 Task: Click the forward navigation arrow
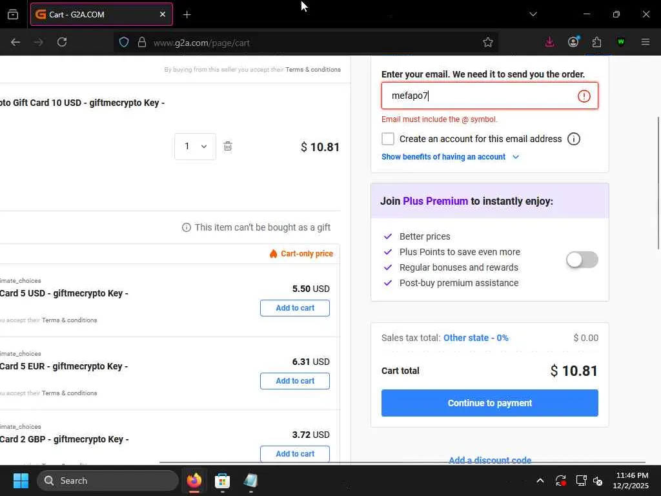[38, 42]
